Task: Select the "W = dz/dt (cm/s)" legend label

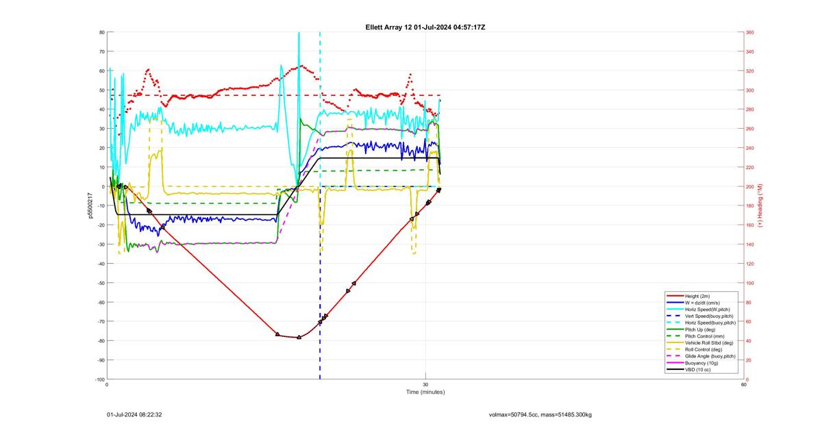Action: coord(703,302)
